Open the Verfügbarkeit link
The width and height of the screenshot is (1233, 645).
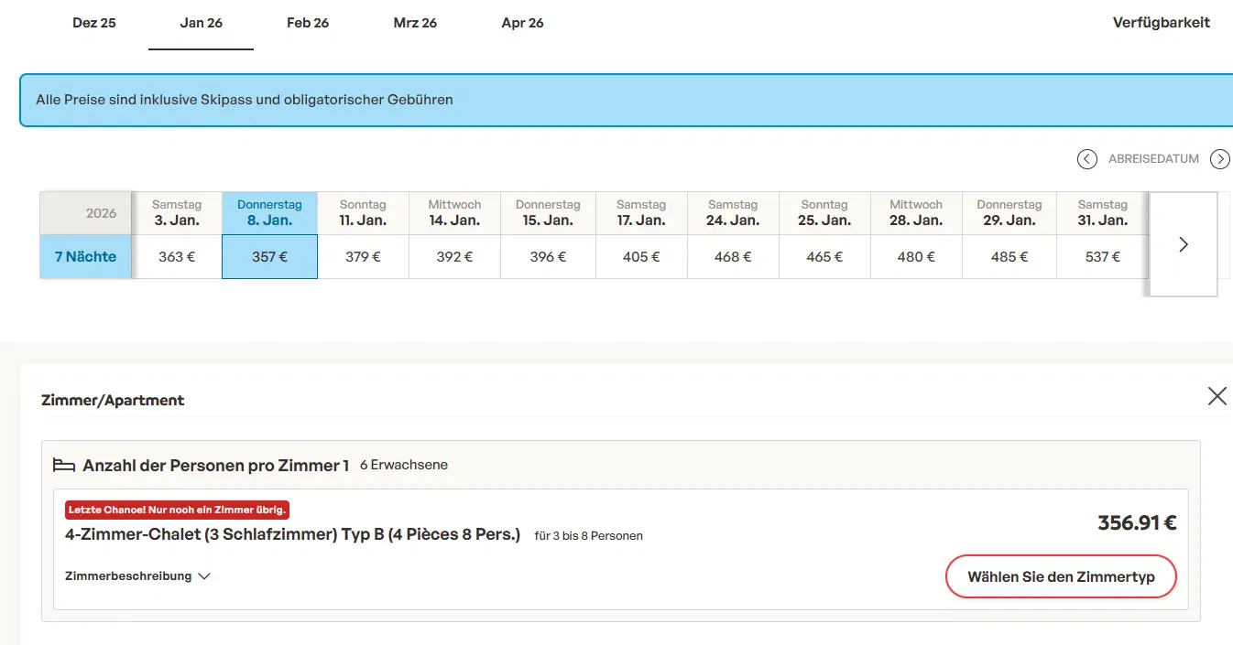[1161, 23]
